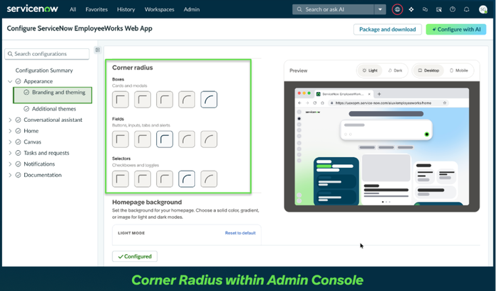
Task: Expand the Conversational assistant section
Action: point(10,120)
